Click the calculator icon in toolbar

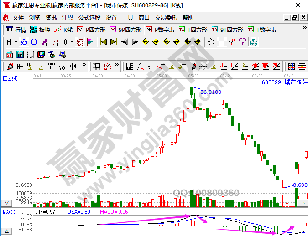coord(20,55)
